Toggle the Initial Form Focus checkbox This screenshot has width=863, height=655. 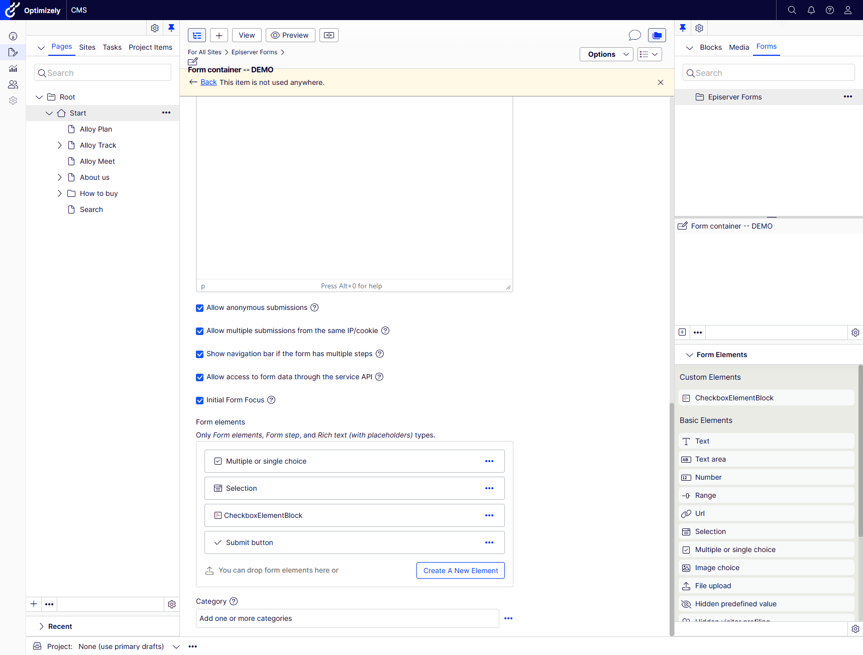tap(200, 400)
